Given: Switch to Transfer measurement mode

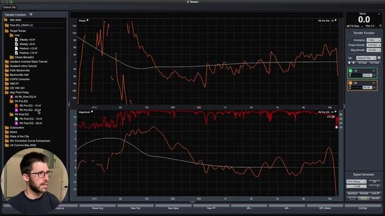Looking at the screenshot, I should pos(364,193).
